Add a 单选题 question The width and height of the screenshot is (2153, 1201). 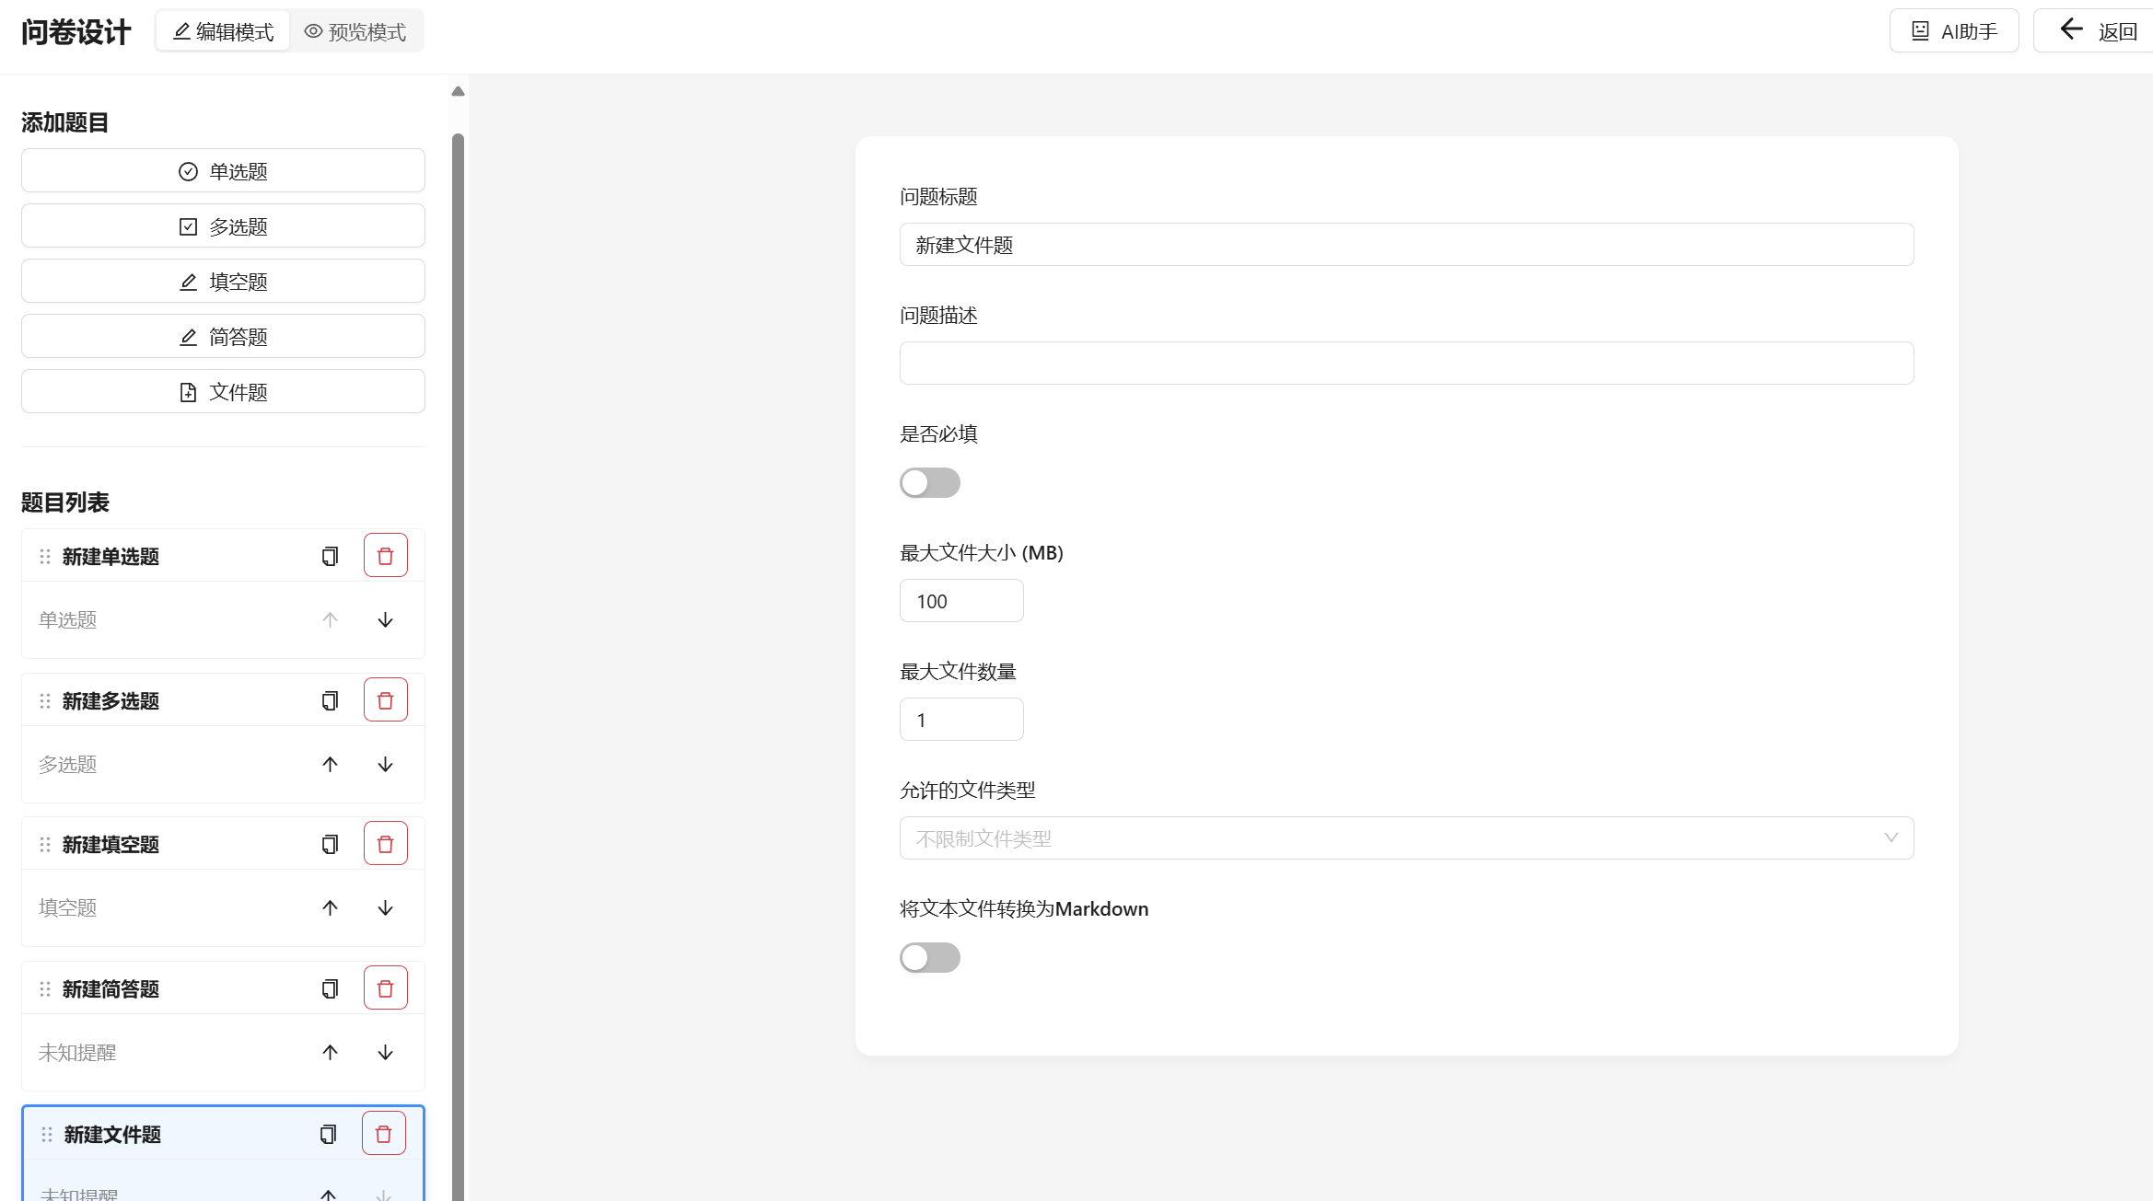coord(222,170)
